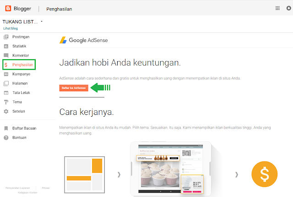Open the Postingan menu item

click(x=21, y=37)
